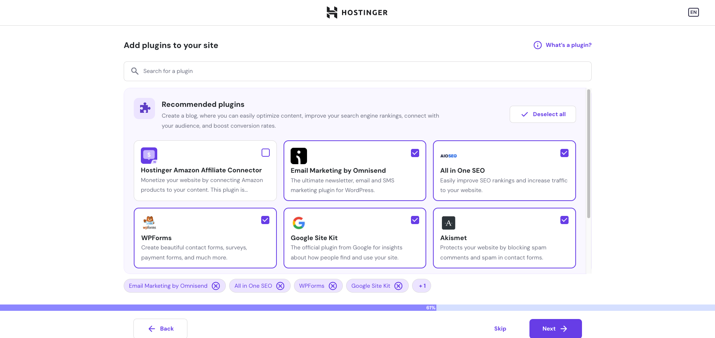Open the EN language selector
715x338 pixels.
(693, 12)
